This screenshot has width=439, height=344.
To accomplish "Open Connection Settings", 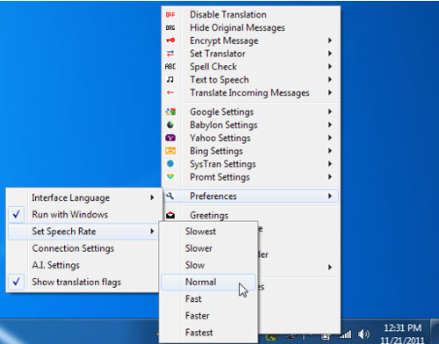I will pyautogui.click(x=84, y=248).
